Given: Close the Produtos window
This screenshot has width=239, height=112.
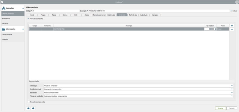Looking at the screenshot, I should pos(237,2).
